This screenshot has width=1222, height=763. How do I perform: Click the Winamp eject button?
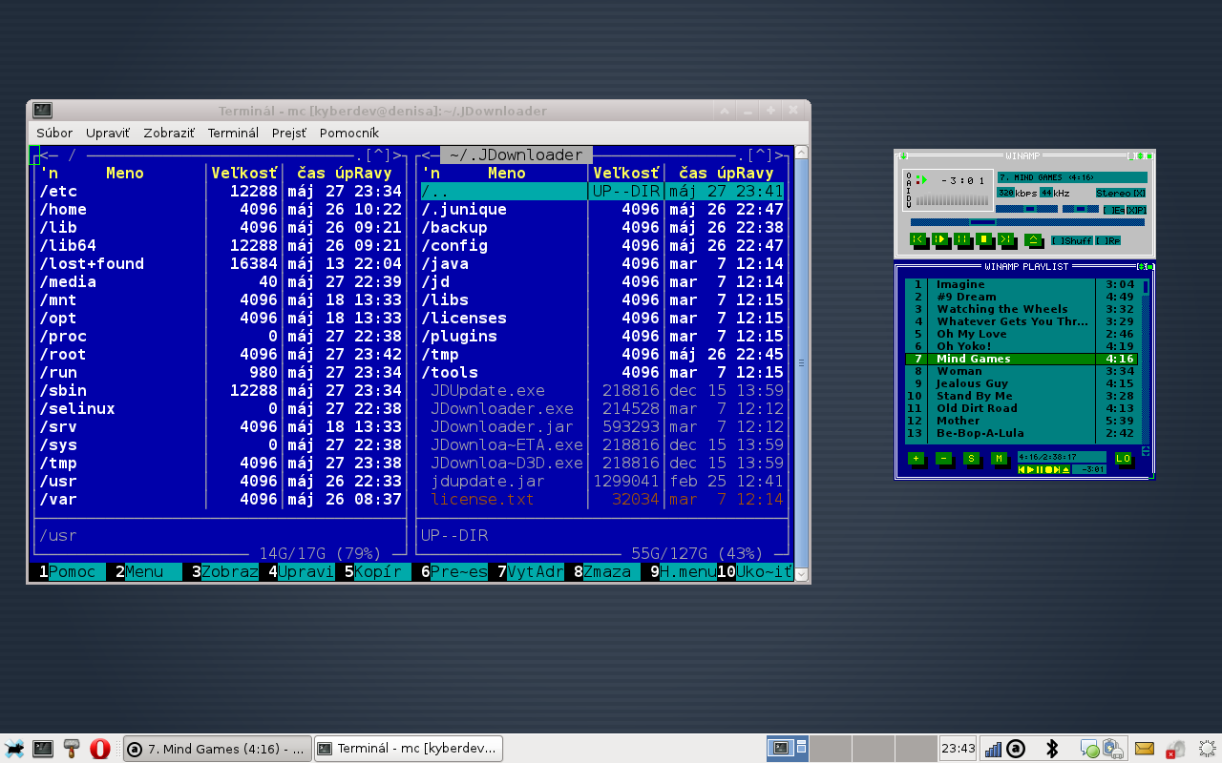(x=1033, y=239)
